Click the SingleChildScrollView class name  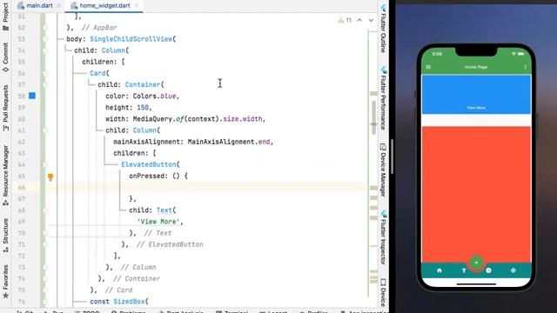pyautogui.click(x=131, y=39)
